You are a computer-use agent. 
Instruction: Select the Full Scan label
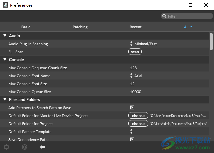[16, 52]
